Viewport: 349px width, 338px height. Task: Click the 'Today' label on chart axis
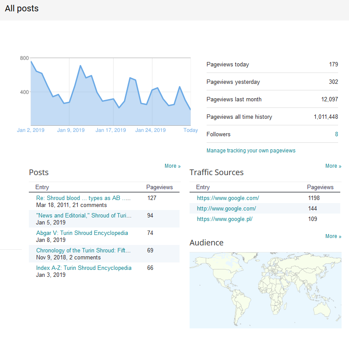(190, 130)
